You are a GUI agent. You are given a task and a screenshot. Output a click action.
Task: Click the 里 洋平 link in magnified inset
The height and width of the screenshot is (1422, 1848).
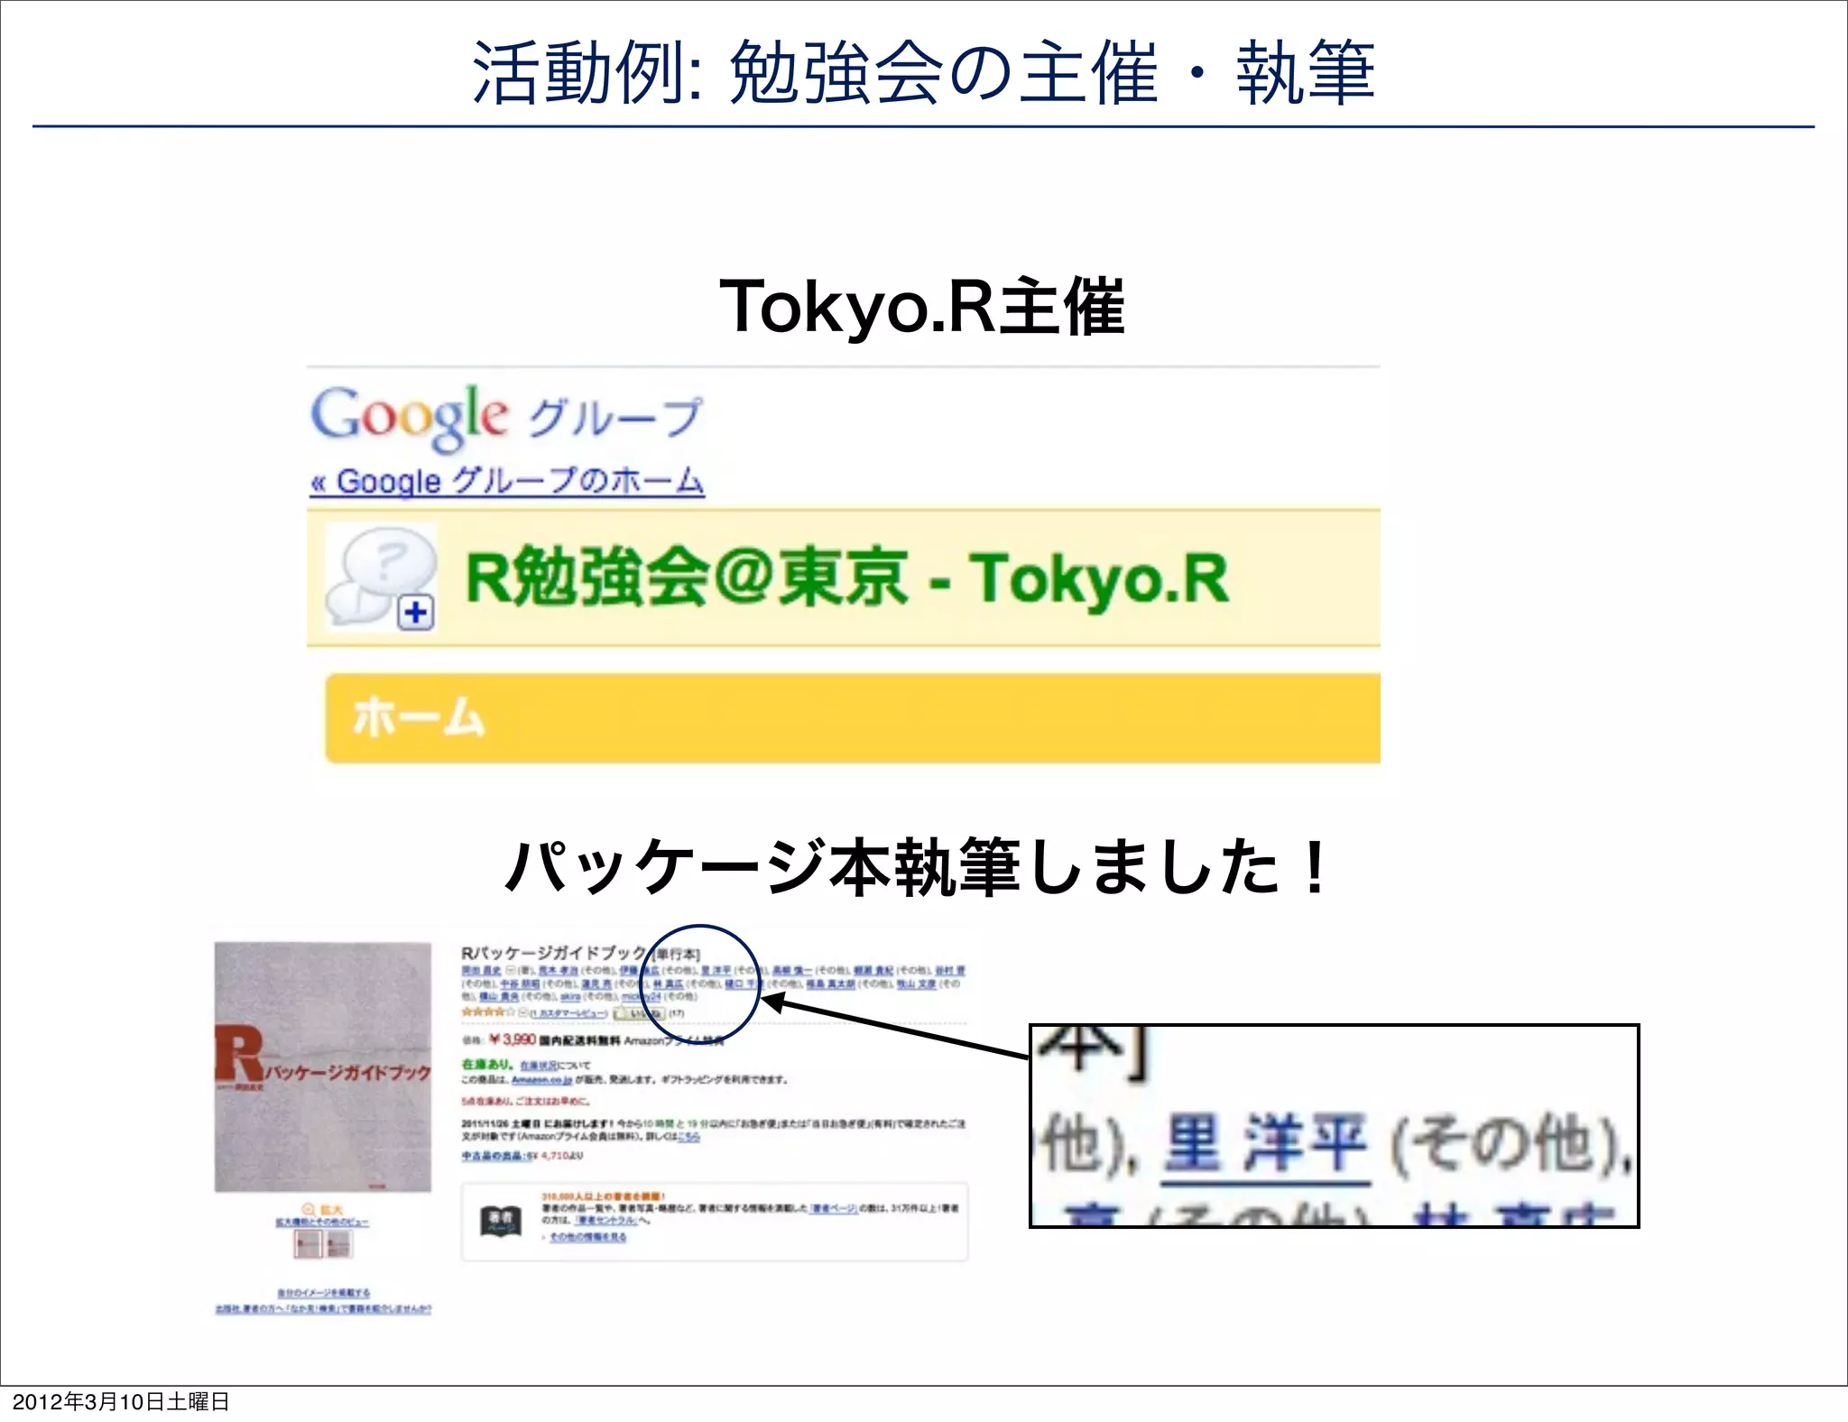1265,1144
